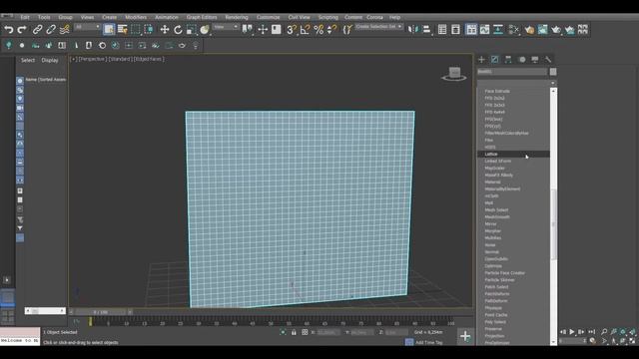Open the Create Selection Set dropdown
The height and width of the screenshot is (359, 639).
coord(379,27)
